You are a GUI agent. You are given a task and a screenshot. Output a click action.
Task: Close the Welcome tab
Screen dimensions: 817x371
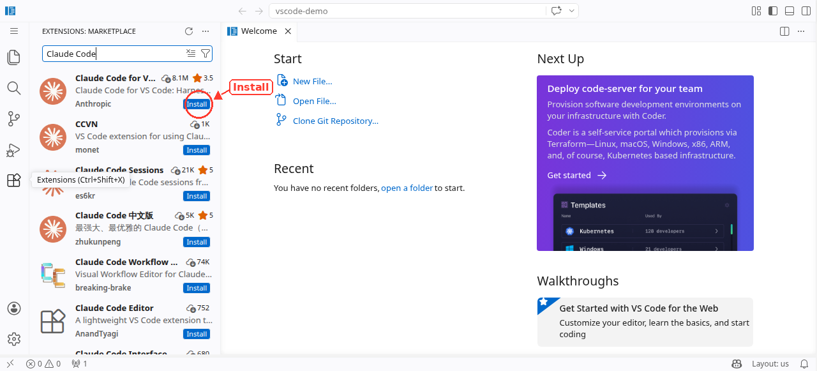pos(288,31)
